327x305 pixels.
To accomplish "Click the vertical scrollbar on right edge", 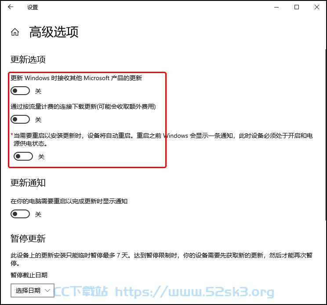I will pos(326,135).
